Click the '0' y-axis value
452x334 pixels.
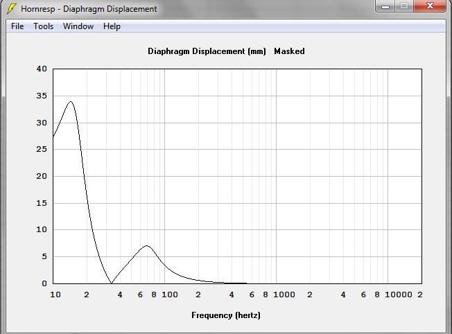pyautogui.click(x=44, y=283)
